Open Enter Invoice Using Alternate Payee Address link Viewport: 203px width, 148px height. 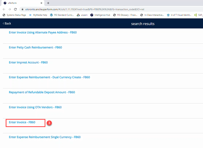tap(43, 33)
